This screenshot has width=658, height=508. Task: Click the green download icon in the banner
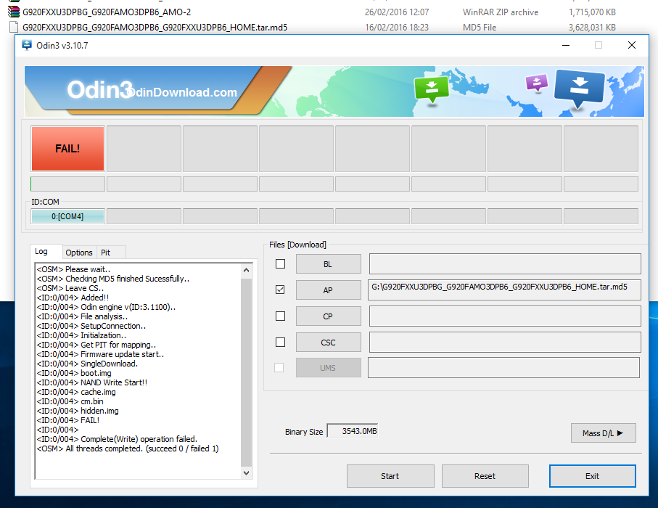pos(431,89)
